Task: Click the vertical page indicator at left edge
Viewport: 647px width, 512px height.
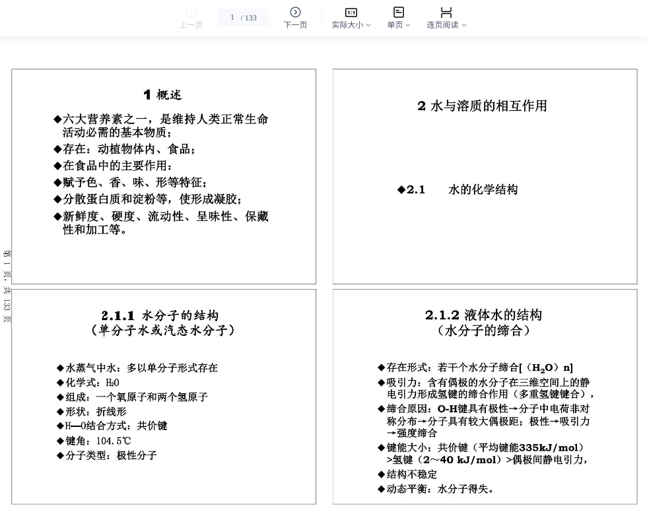Action: pos(7,286)
